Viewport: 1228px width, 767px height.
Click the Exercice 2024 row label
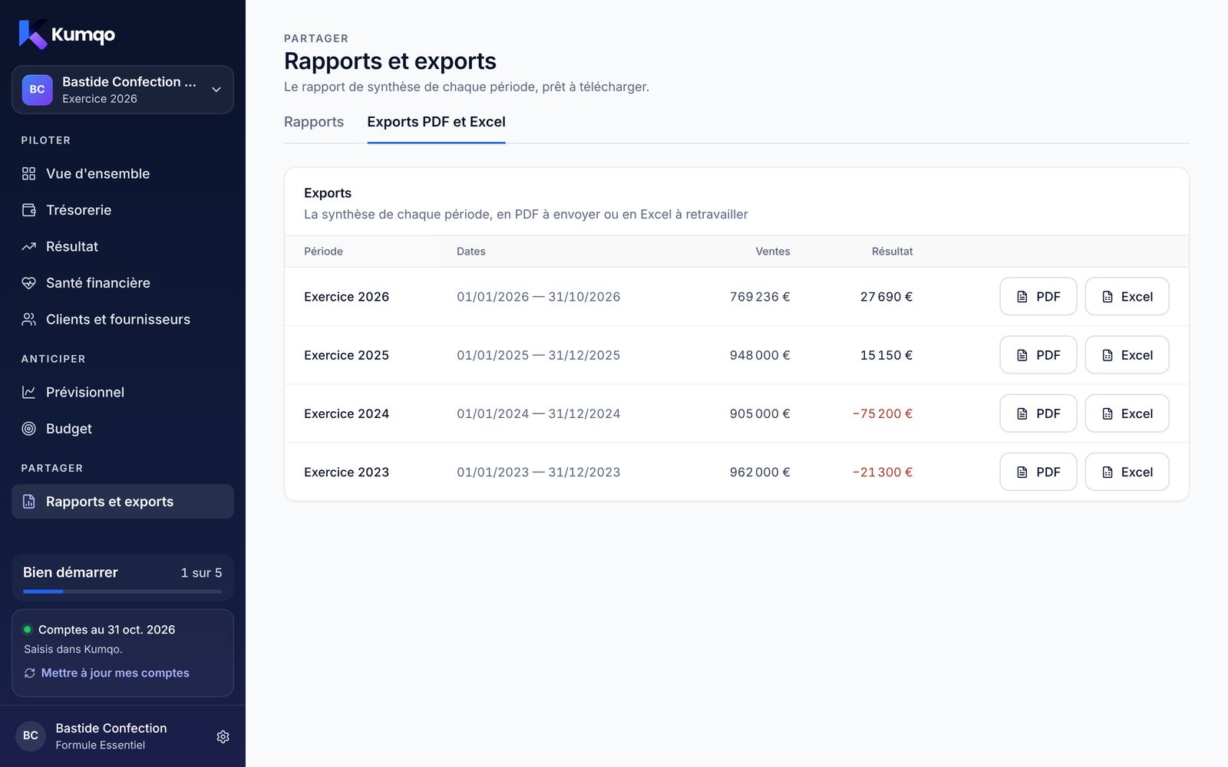346,413
